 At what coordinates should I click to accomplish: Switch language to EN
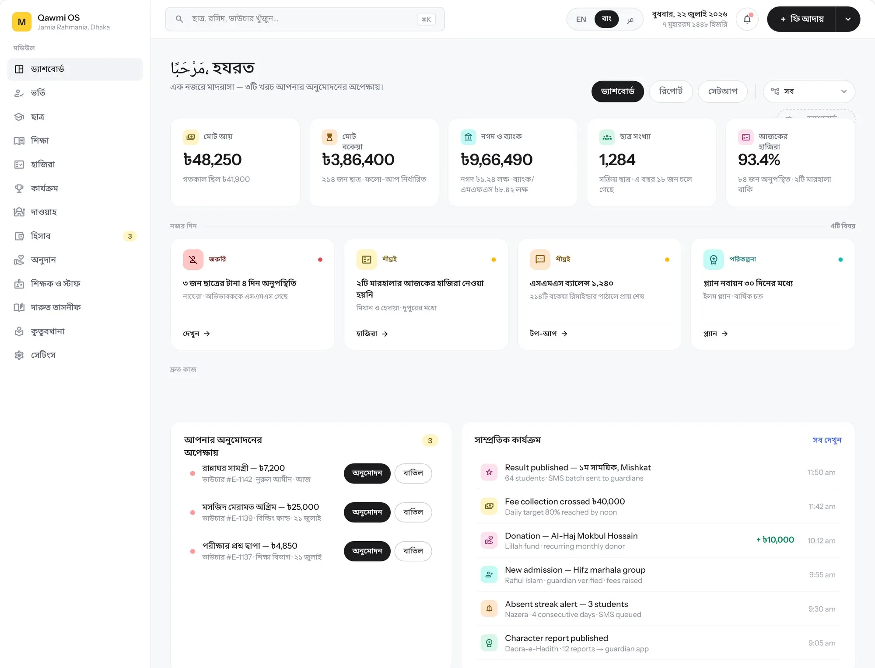[x=581, y=19]
